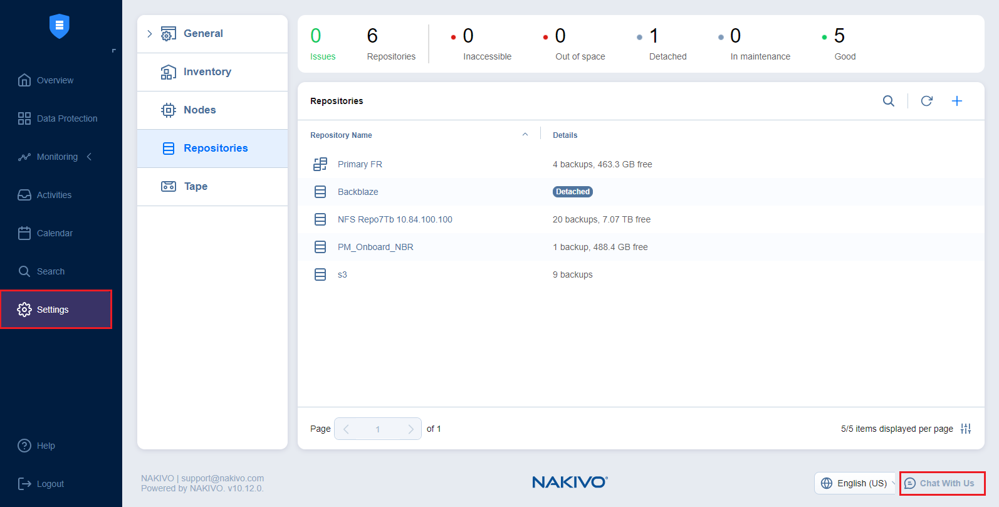Click the NAKIVO shield logo

[60, 26]
